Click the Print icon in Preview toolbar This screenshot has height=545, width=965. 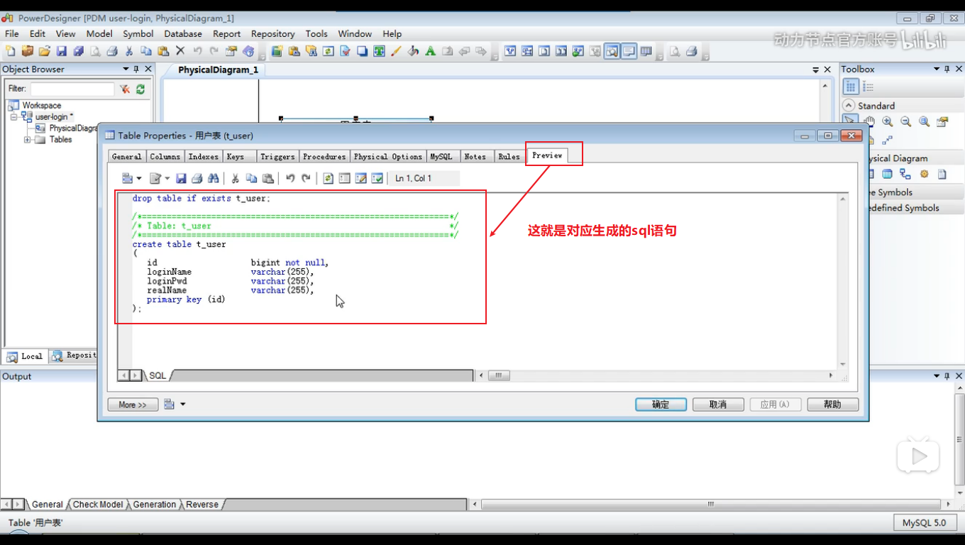click(x=197, y=178)
